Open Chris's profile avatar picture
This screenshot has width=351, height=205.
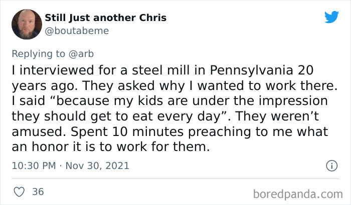point(24,23)
